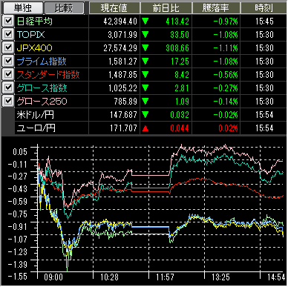Click the red up arrow for ユーロ/円
This screenshot has width=288, height=287.
[145, 128]
